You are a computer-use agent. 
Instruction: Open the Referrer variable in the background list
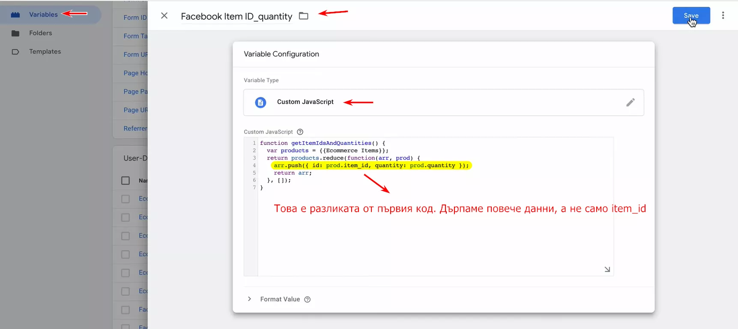click(135, 128)
